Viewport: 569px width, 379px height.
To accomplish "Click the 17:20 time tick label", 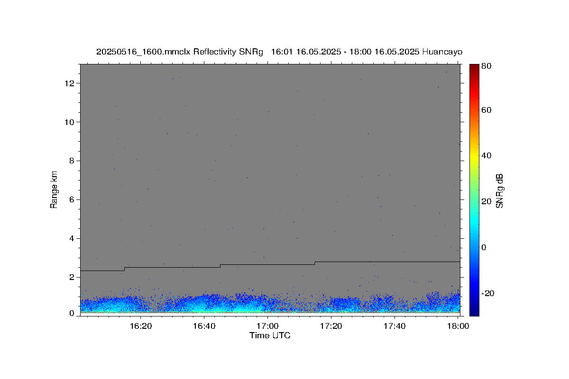I will [x=331, y=326].
